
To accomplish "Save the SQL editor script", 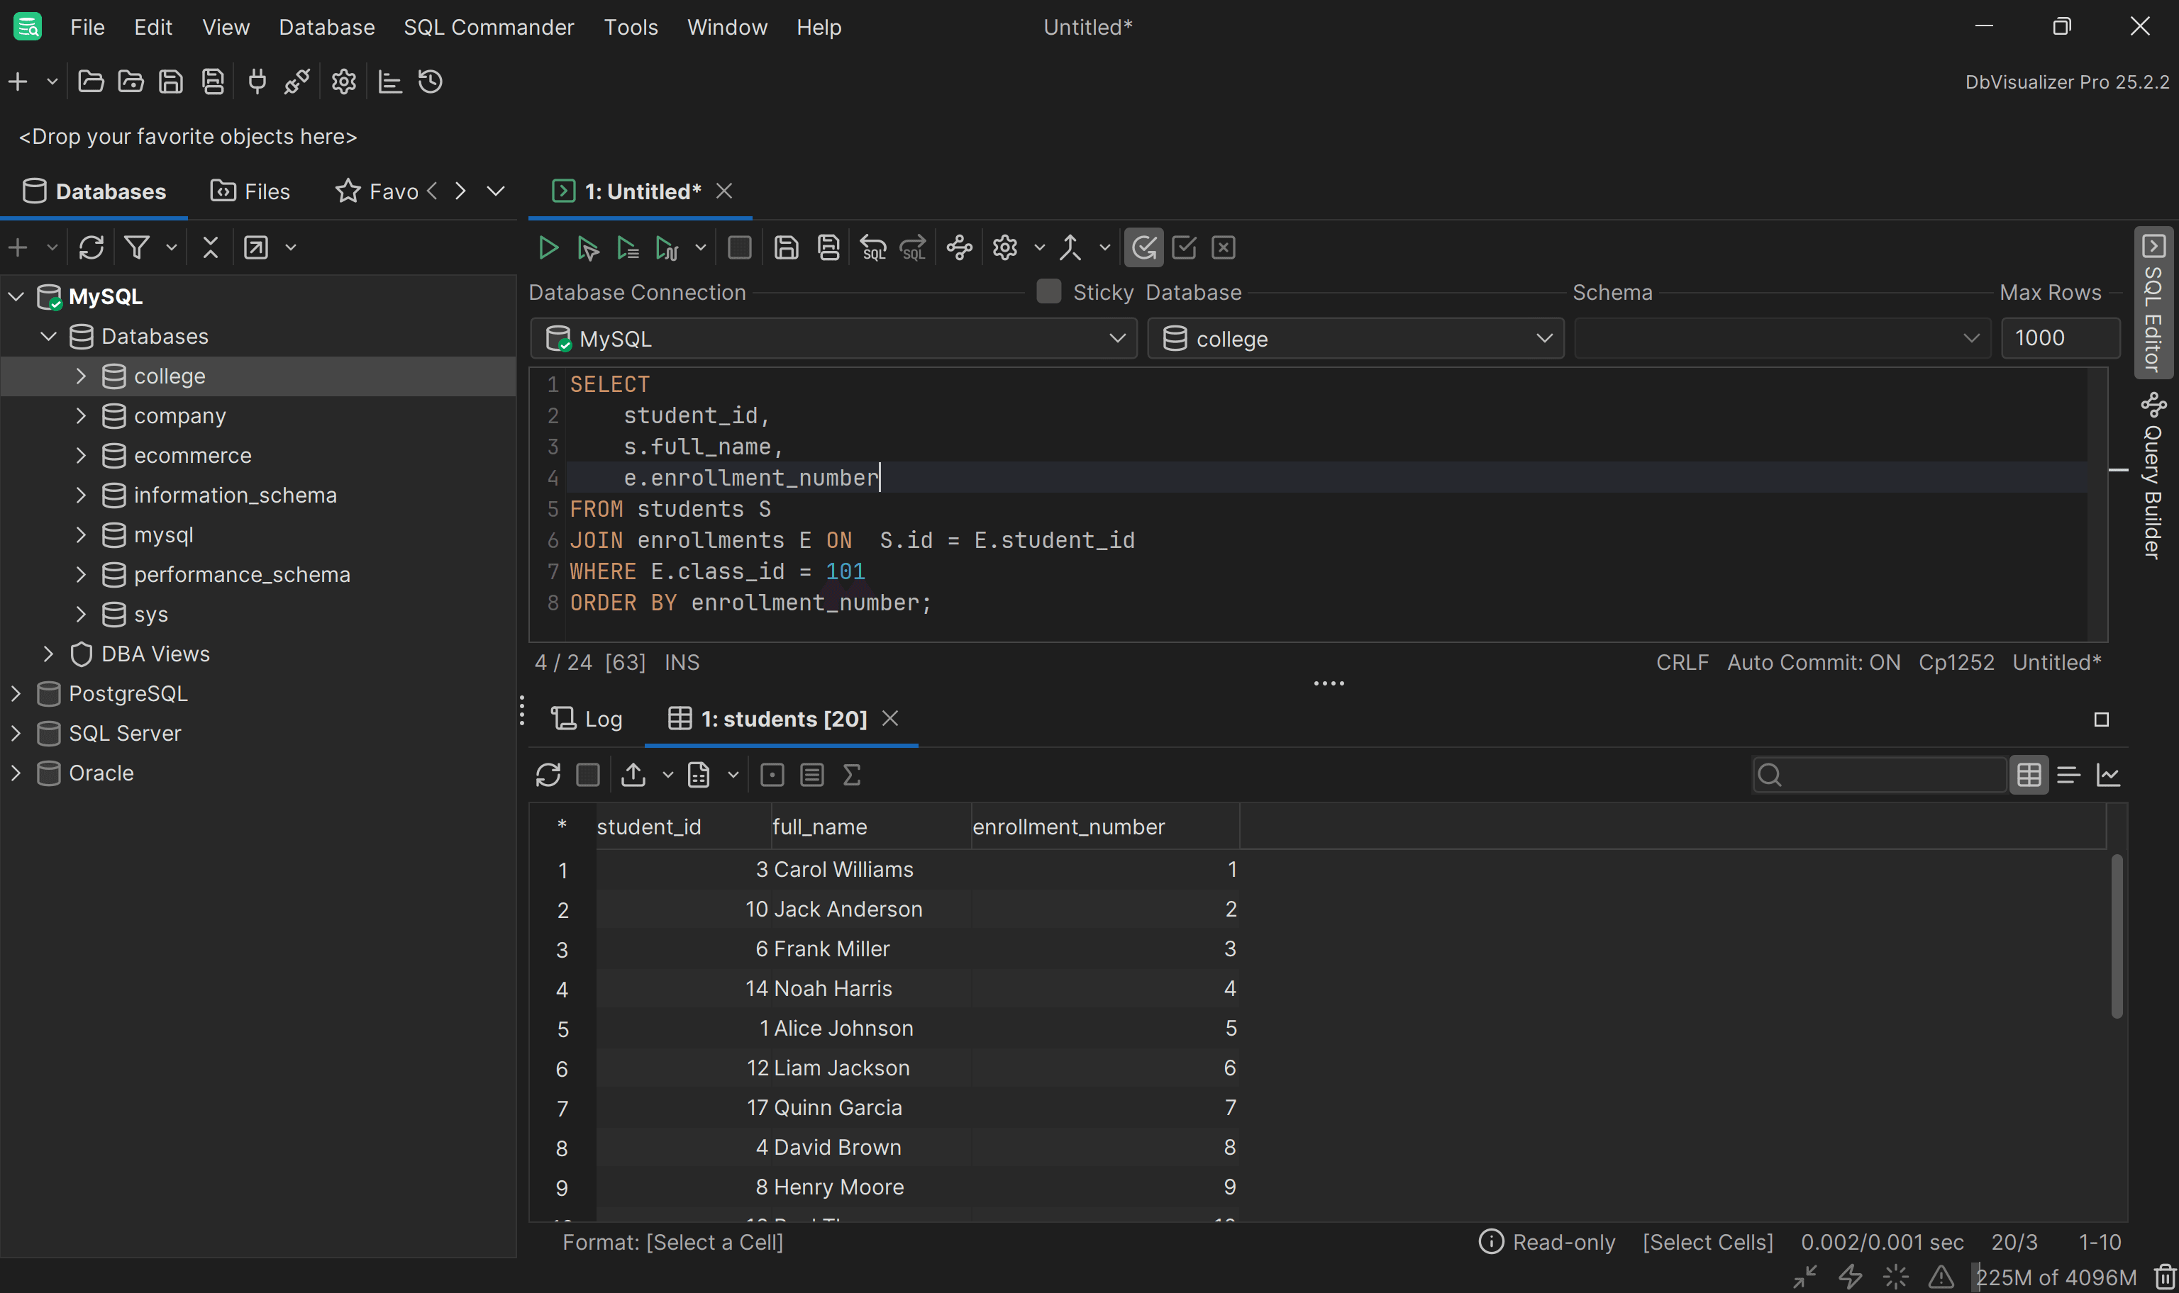I will [x=786, y=248].
